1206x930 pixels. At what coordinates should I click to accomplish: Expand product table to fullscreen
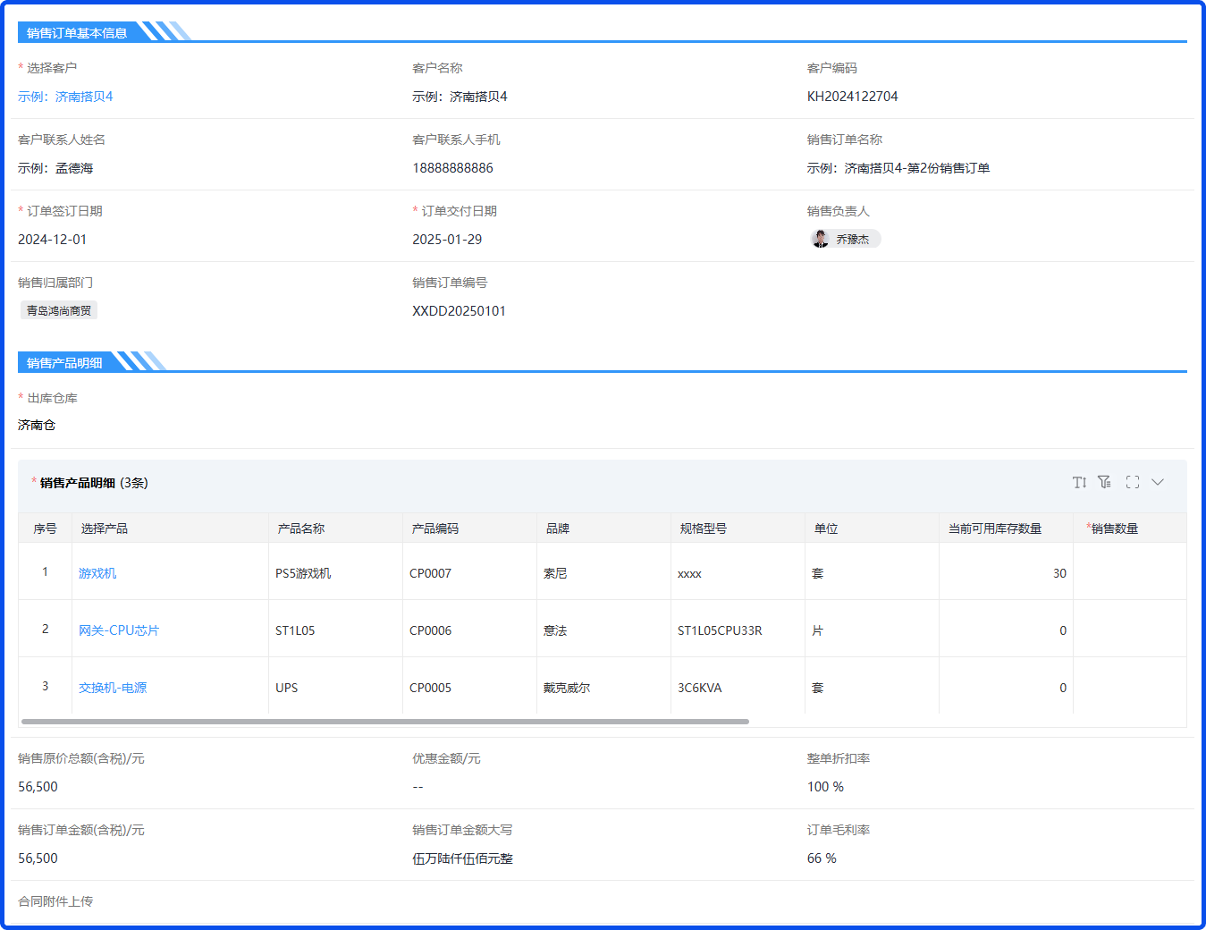(x=1133, y=483)
